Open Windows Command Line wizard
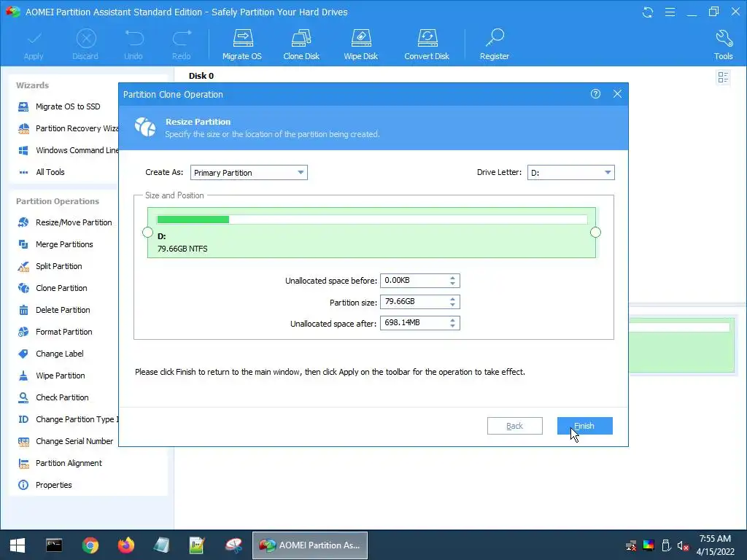The height and width of the screenshot is (560, 747). [68, 150]
